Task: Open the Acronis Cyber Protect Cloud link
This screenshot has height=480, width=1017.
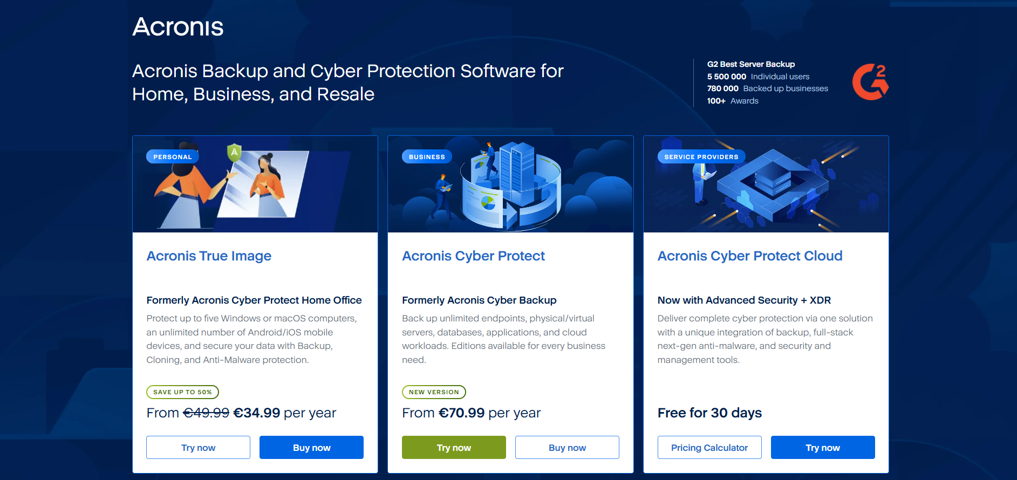Action: (749, 256)
